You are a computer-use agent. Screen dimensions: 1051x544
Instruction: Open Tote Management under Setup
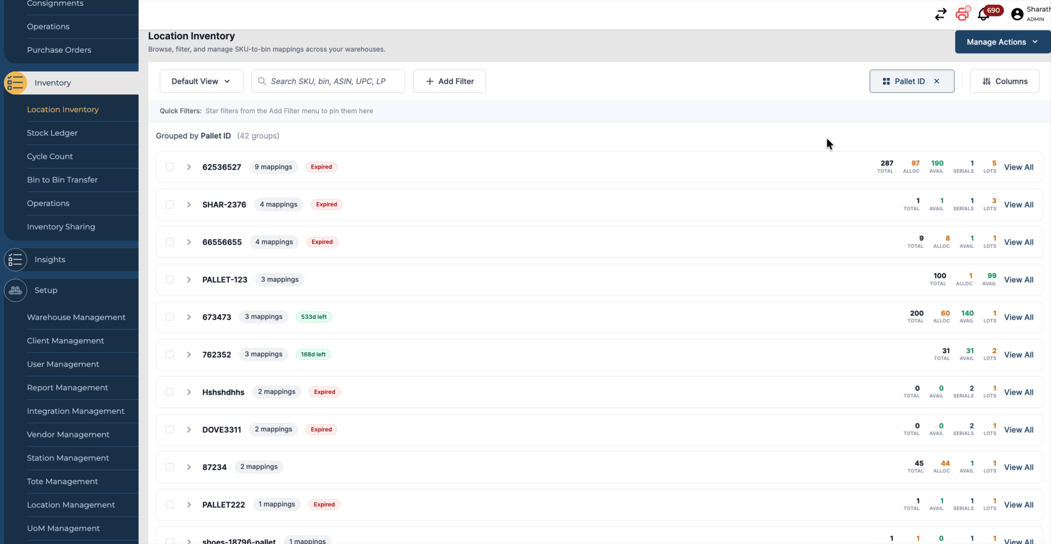(x=62, y=482)
